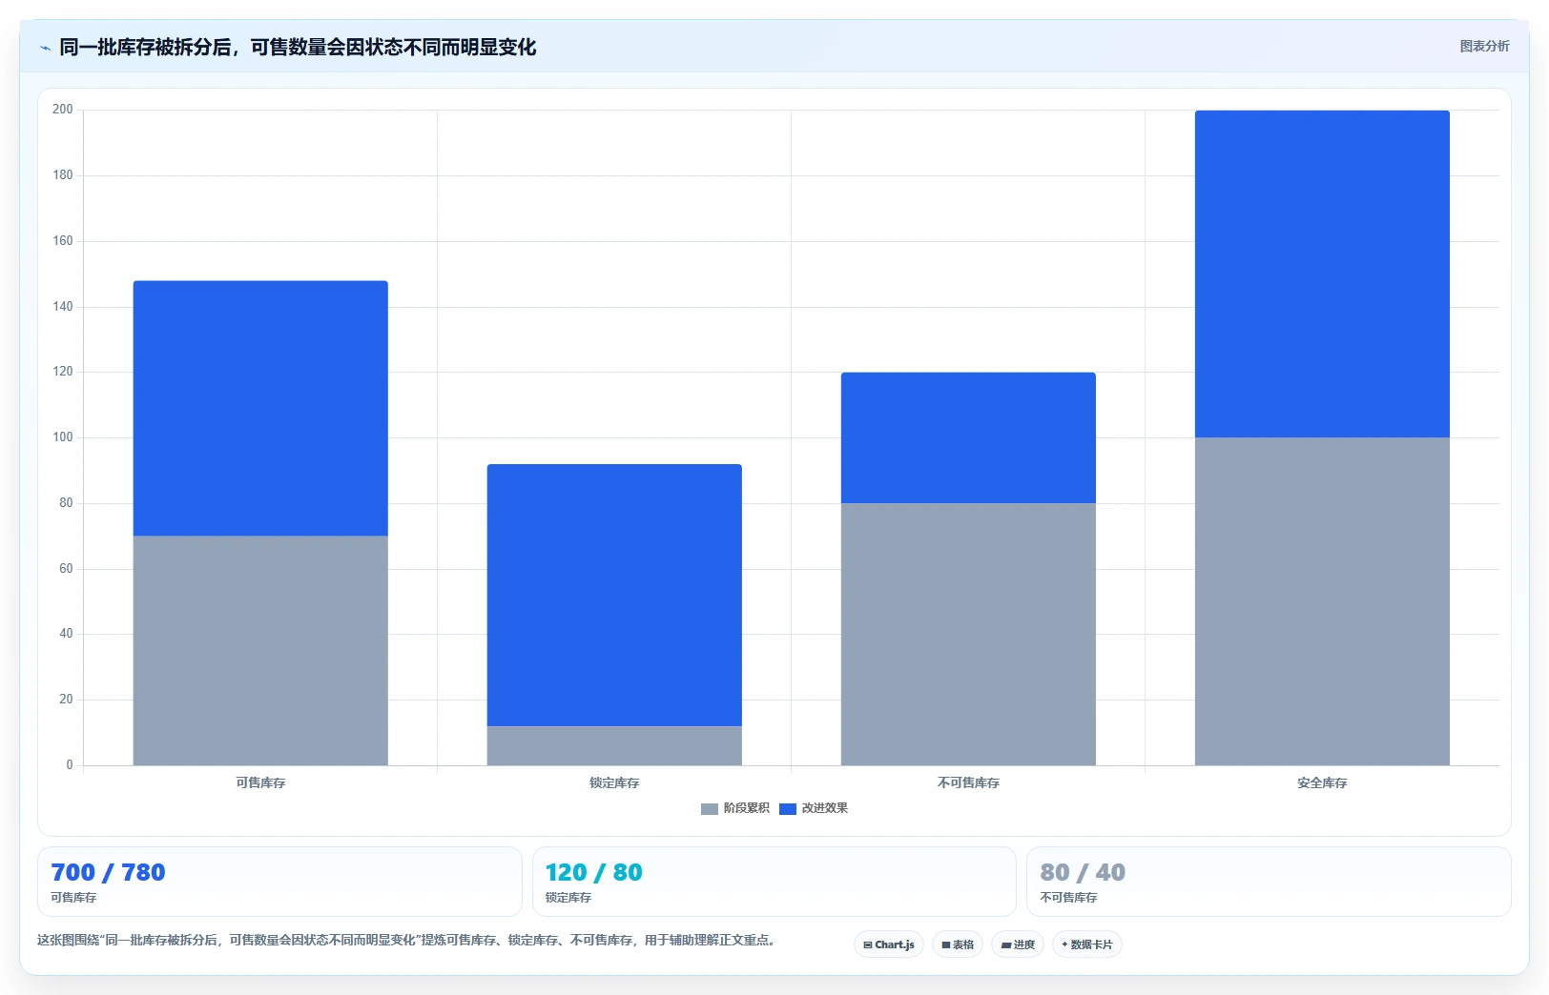Screen dimensions: 1549x995
Task: Click the description text below the data cards
Action: point(408,941)
